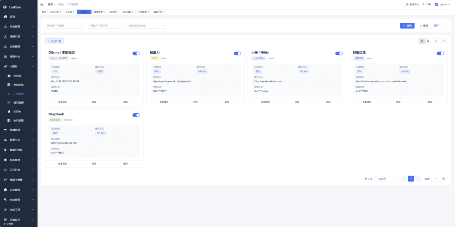The width and height of the screenshot is (455, 227).
Task: Click the blue 查询 search button
Action: pos(407,26)
